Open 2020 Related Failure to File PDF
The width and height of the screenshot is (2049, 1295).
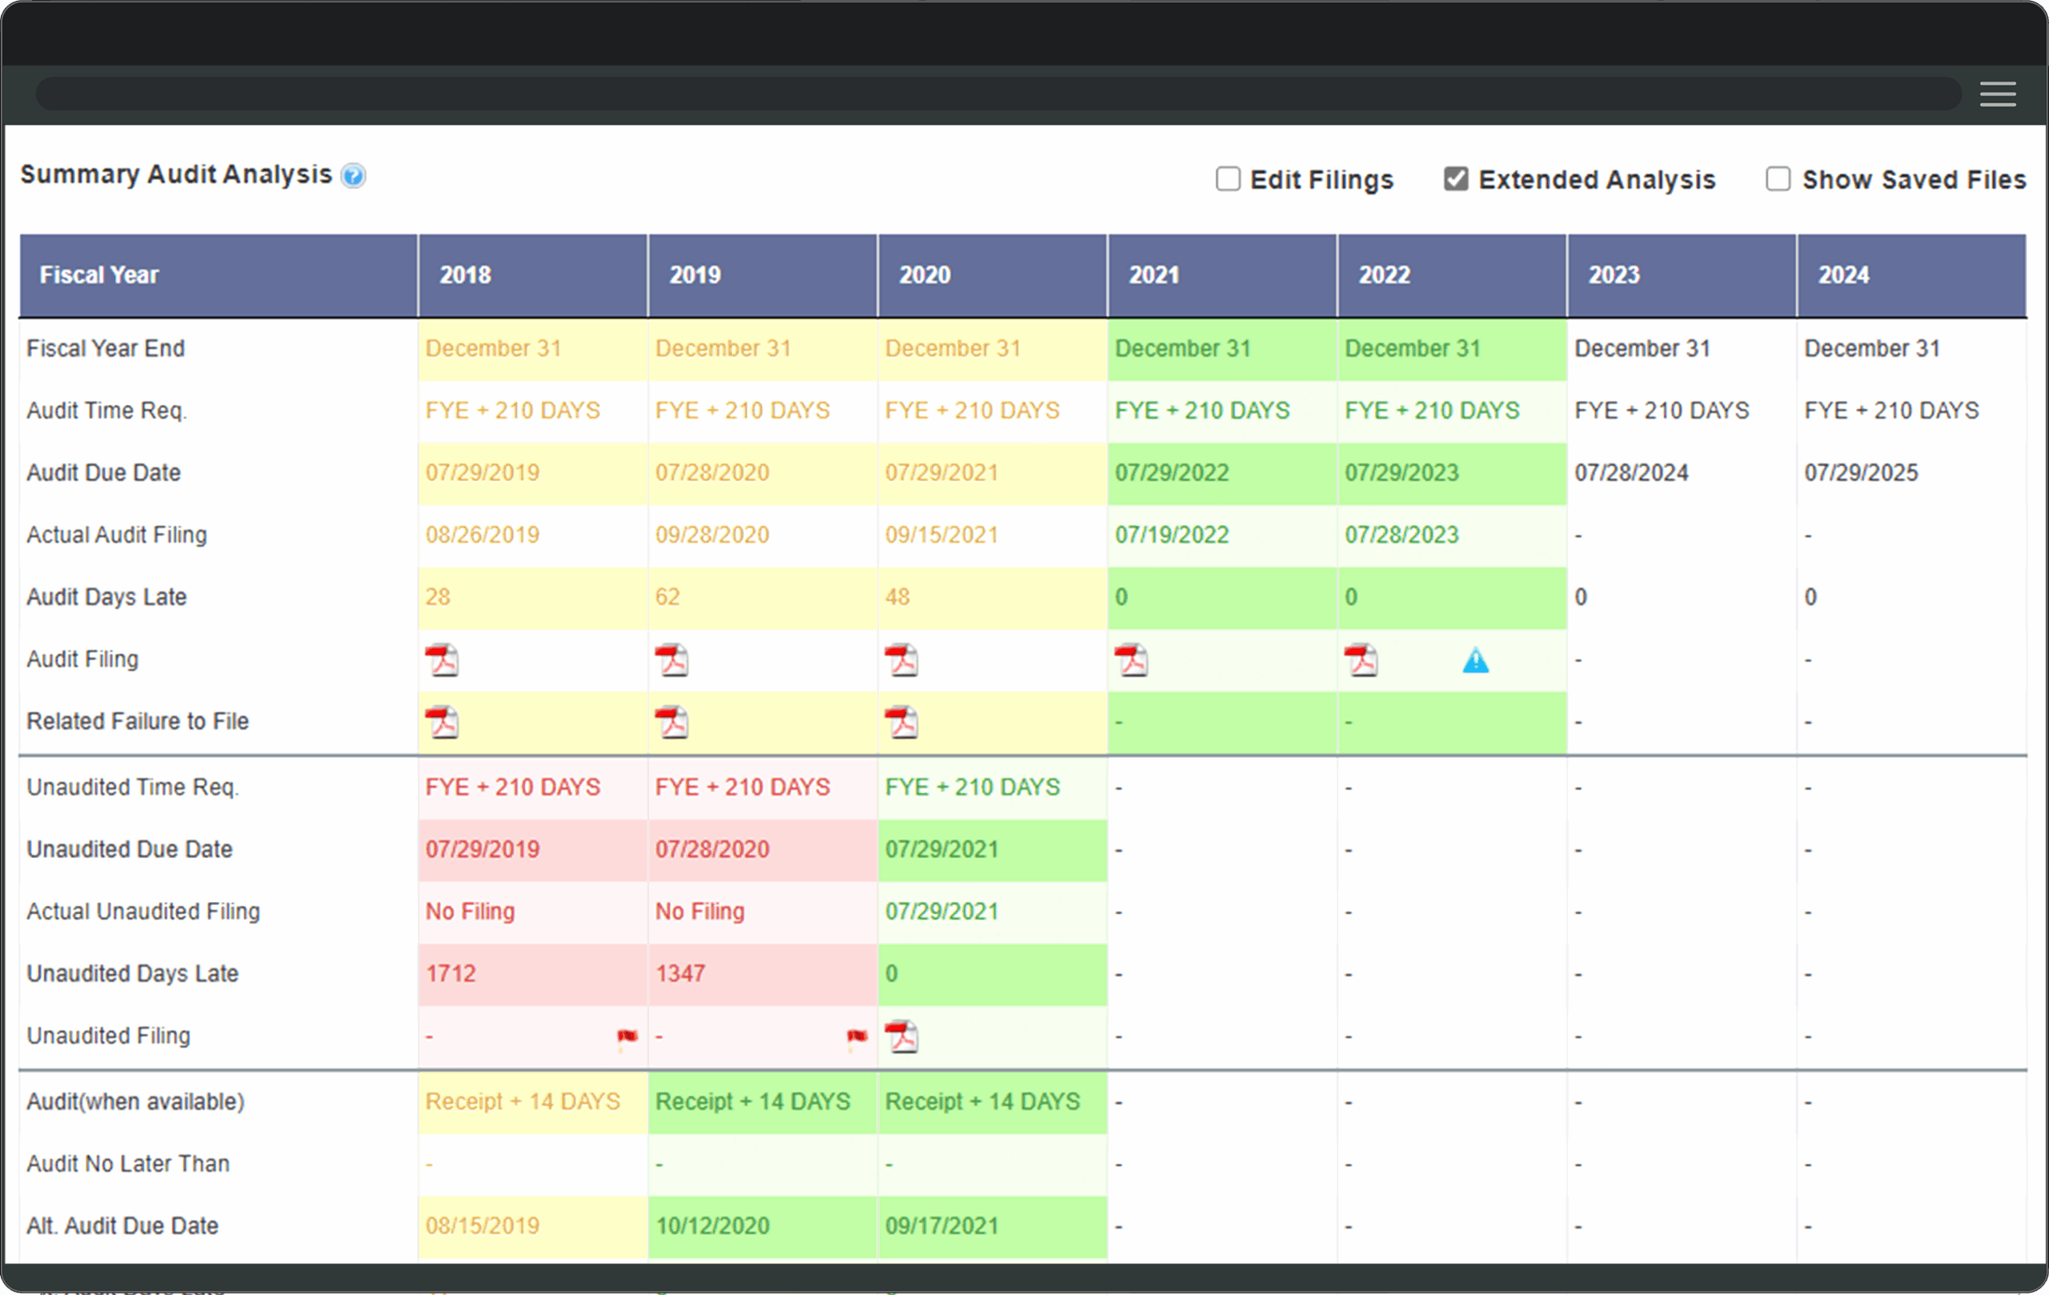[901, 723]
